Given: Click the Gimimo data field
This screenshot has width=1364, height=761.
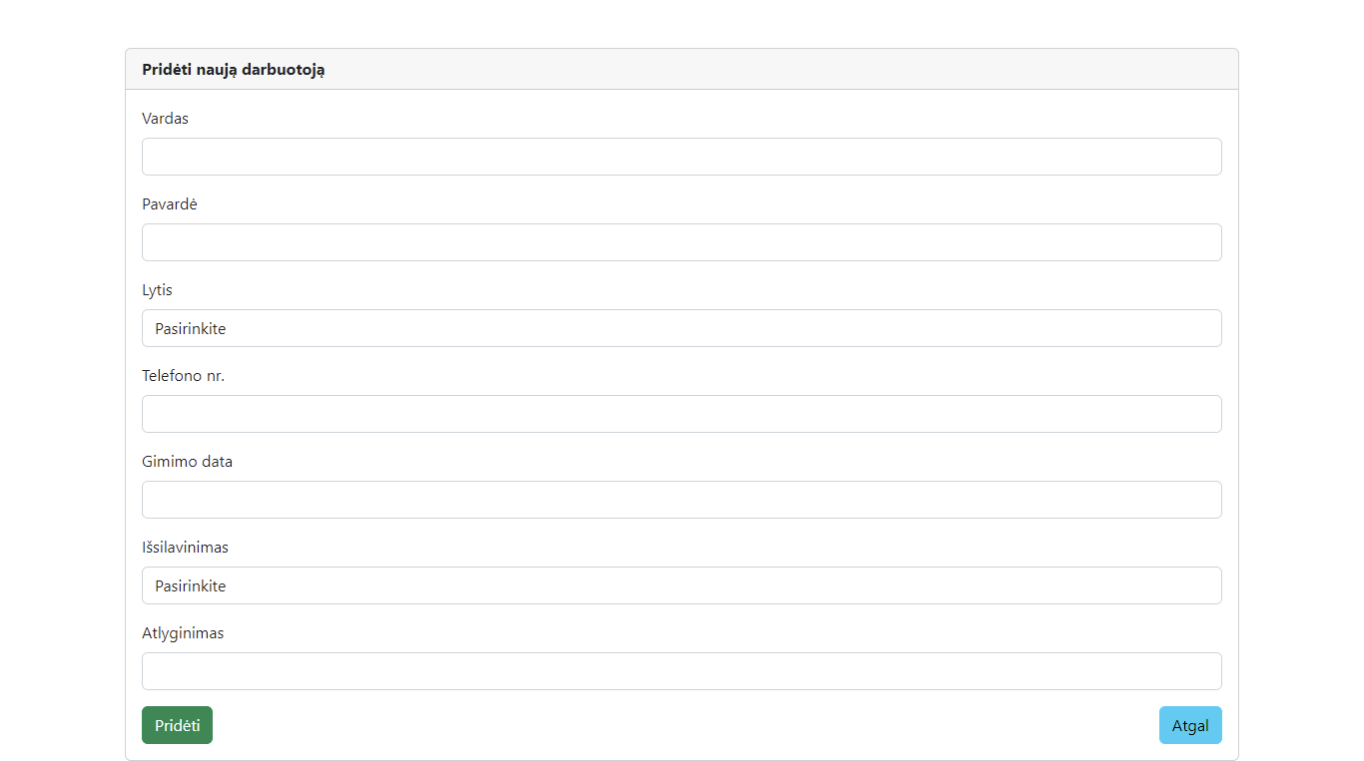Looking at the screenshot, I should click(682, 500).
